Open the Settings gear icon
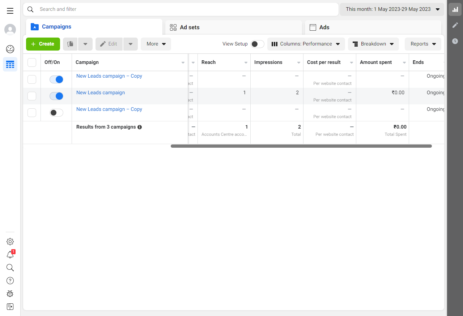 coord(10,242)
